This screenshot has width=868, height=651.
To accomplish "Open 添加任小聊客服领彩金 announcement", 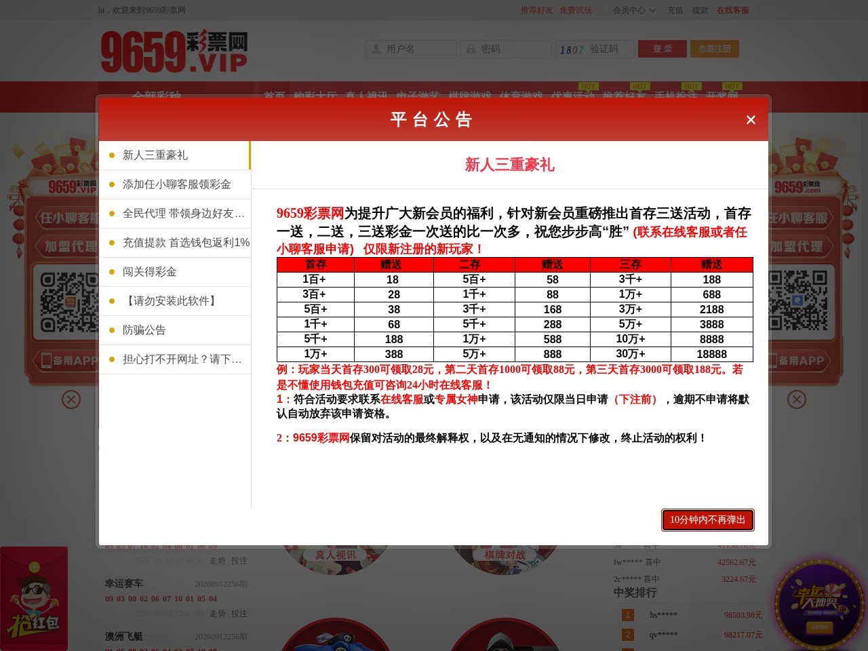I will [175, 184].
